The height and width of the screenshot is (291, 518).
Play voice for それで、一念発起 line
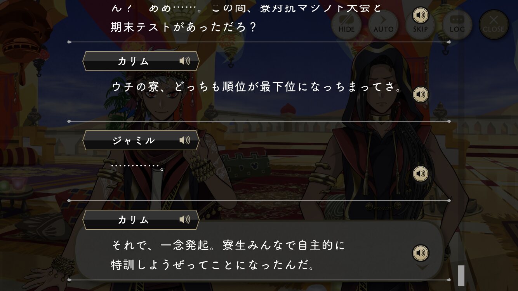pyautogui.click(x=420, y=253)
